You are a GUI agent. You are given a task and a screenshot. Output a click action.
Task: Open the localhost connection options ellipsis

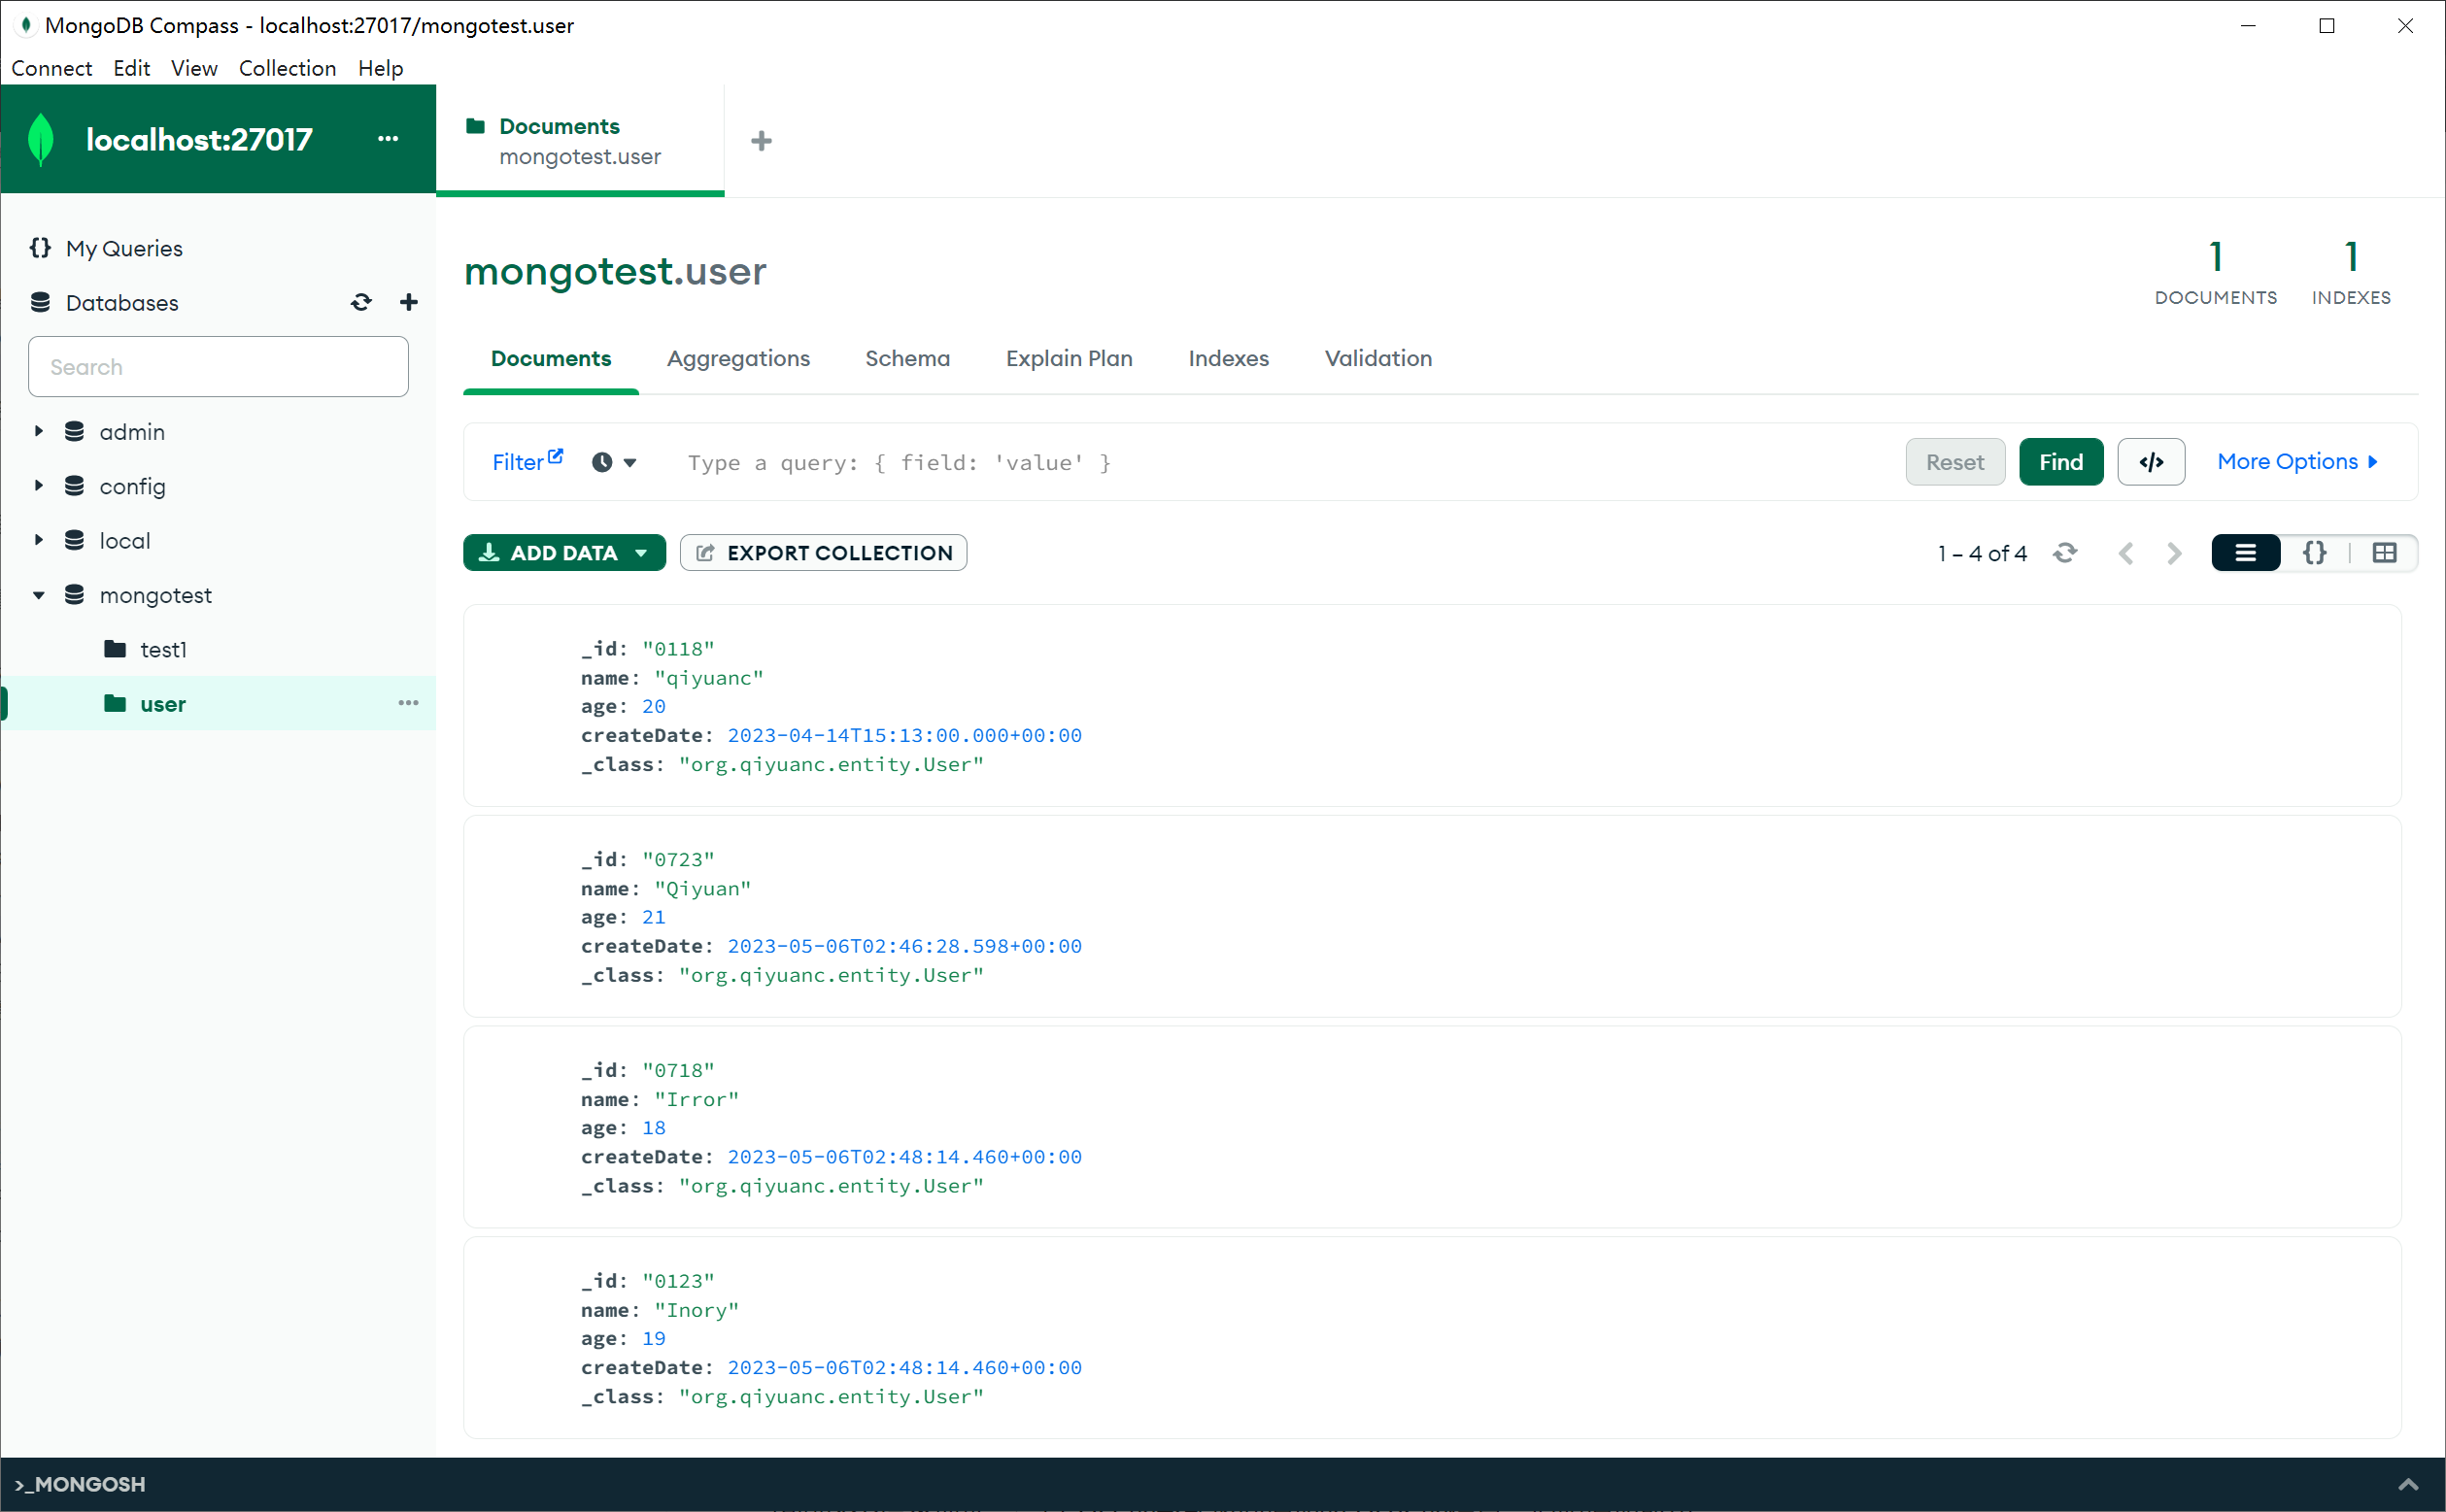[x=388, y=139]
